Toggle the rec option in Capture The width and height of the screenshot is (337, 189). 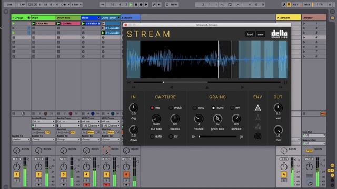coord(152,108)
